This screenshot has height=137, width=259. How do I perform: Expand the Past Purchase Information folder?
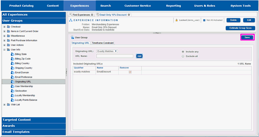pos(4,41)
